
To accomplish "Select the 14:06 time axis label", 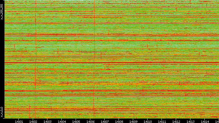I will click(x=90, y=122).
